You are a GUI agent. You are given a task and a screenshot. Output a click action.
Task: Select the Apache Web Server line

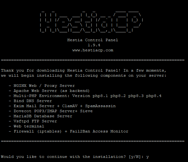(49, 91)
